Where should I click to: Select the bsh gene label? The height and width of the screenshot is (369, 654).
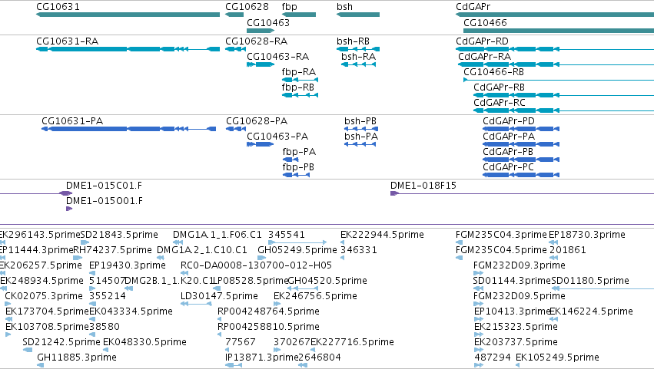344,7
